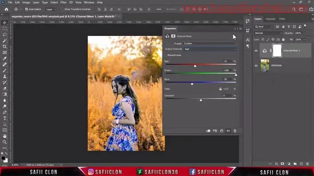314x176 pixels.
Task: Open the Filter menu
Action: [63, 2]
